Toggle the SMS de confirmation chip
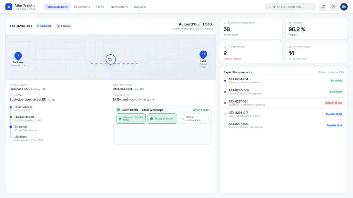The width and height of the screenshot is (353, 198). (x=194, y=119)
